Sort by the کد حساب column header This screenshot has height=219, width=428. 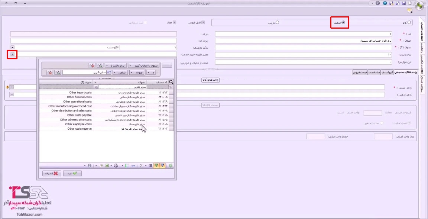[x=158, y=82]
